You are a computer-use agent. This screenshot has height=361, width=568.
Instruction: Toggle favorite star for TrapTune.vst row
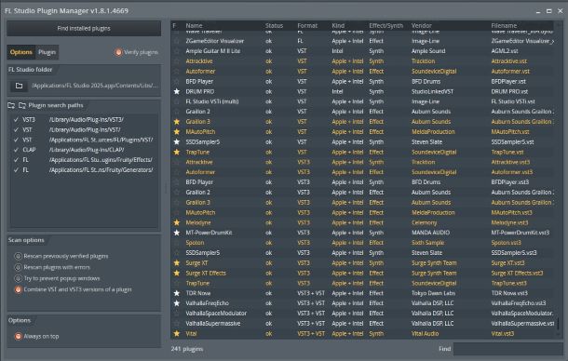point(177,152)
